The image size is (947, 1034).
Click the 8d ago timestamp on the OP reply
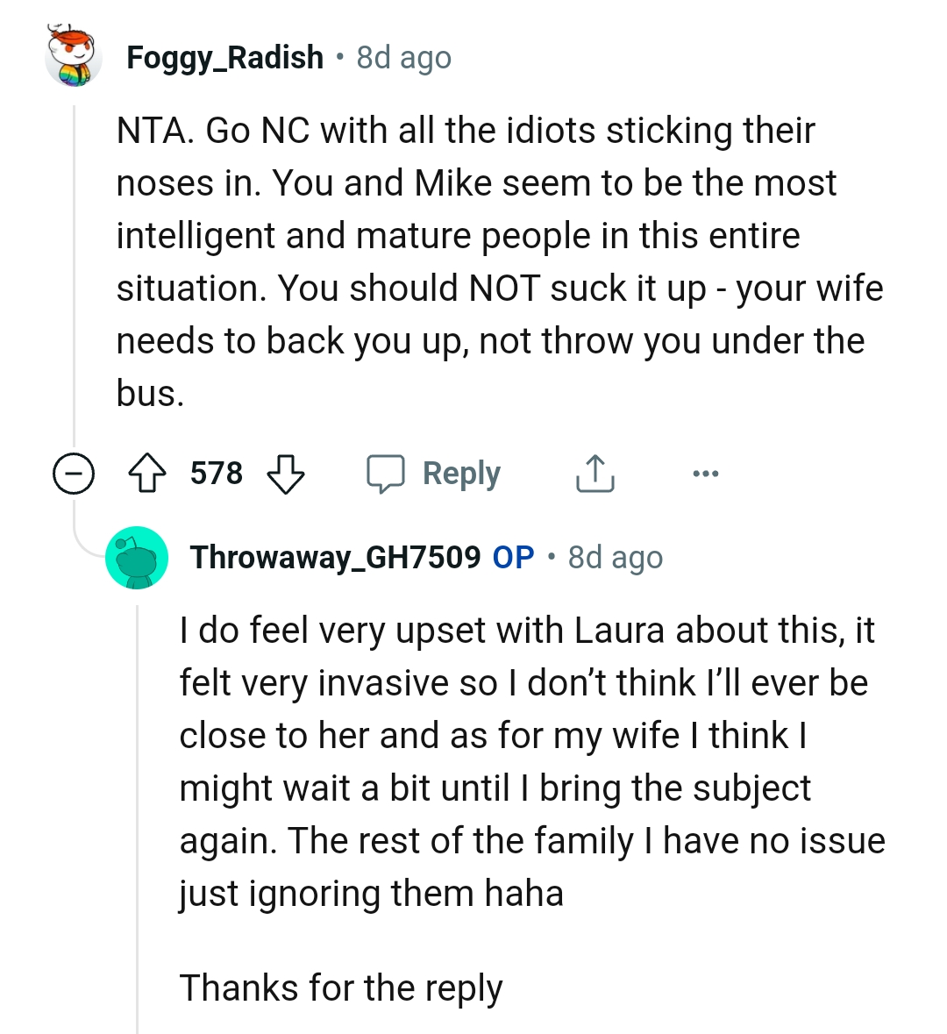pos(614,556)
